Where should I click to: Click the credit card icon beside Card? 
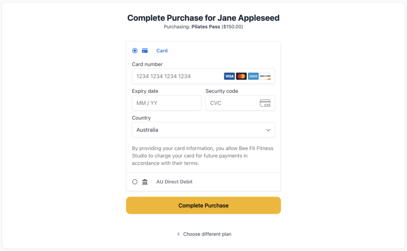pyautogui.click(x=145, y=50)
